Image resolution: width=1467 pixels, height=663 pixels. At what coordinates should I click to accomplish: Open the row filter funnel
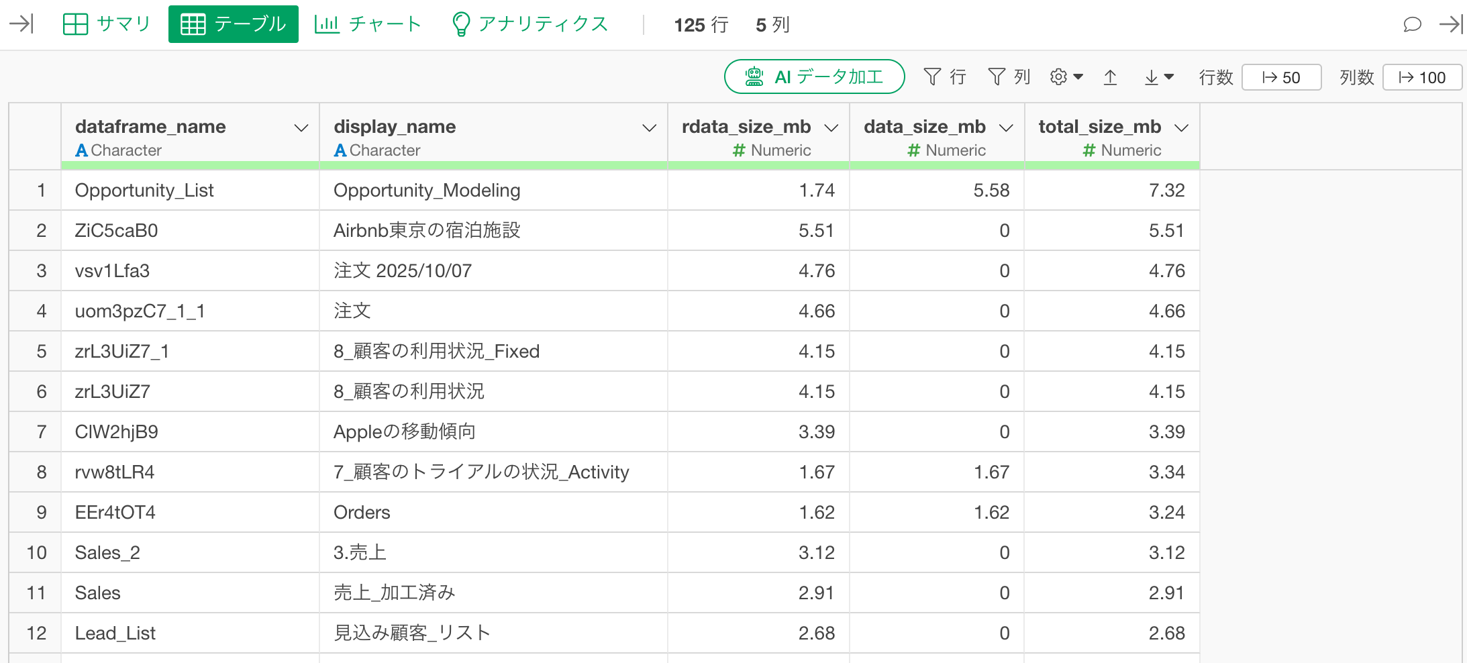pyautogui.click(x=944, y=77)
